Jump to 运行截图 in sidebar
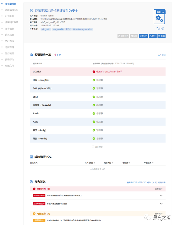This screenshot has width=176, height=225. (9, 53)
